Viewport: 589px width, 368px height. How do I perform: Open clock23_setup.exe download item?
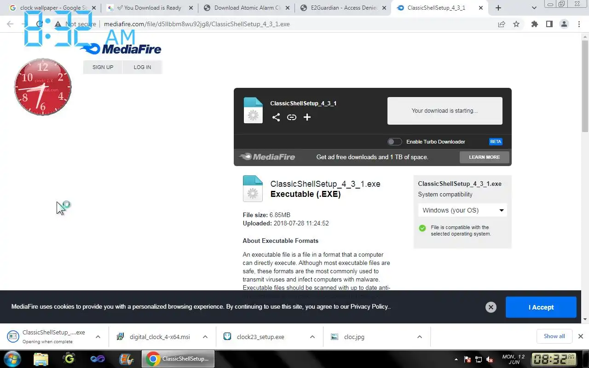[x=254, y=337]
